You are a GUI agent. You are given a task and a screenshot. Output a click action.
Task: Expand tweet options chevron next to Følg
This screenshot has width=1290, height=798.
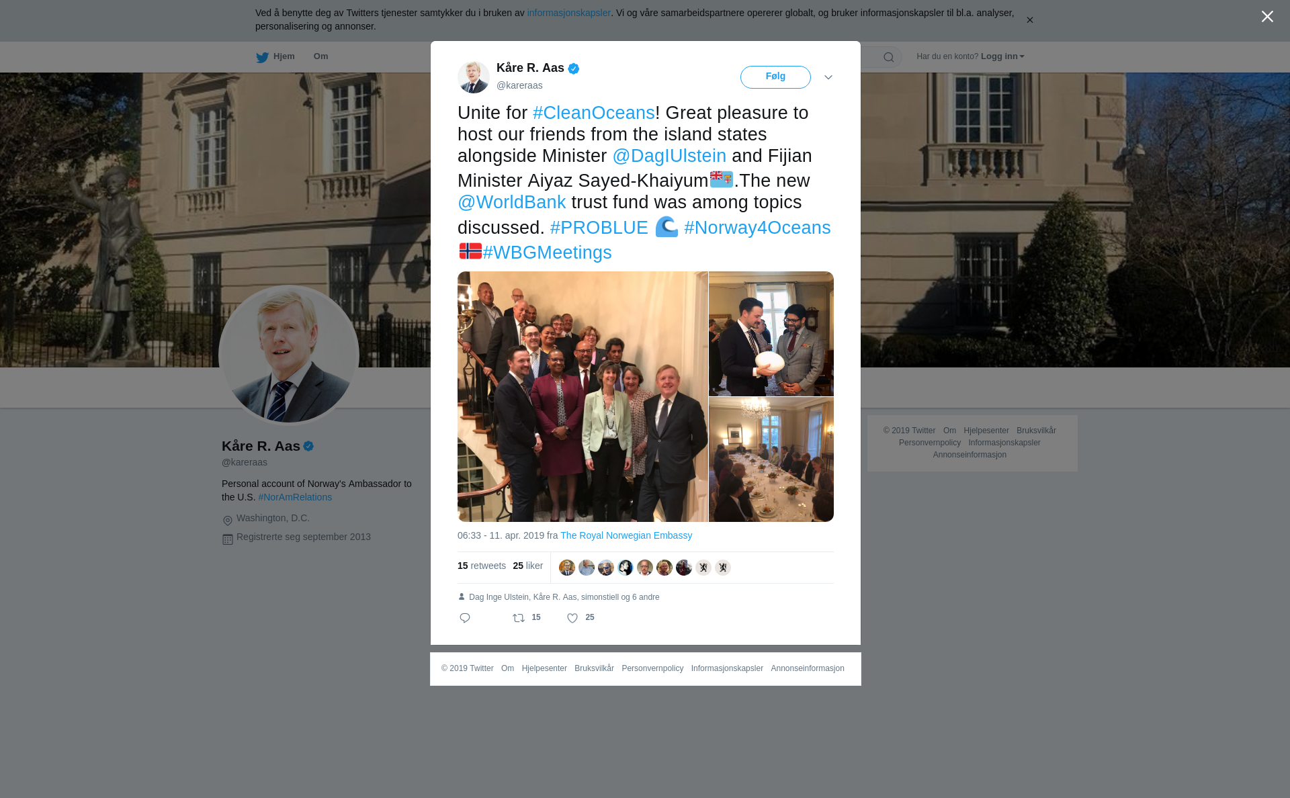(x=828, y=77)
